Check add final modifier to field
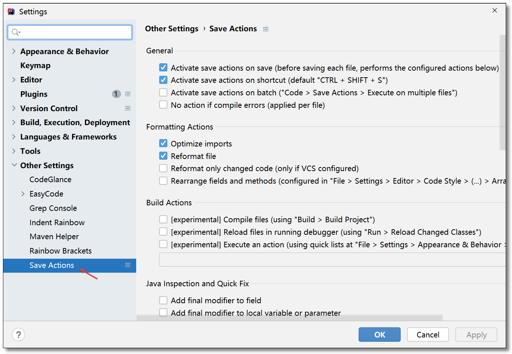 coord(163,300)
